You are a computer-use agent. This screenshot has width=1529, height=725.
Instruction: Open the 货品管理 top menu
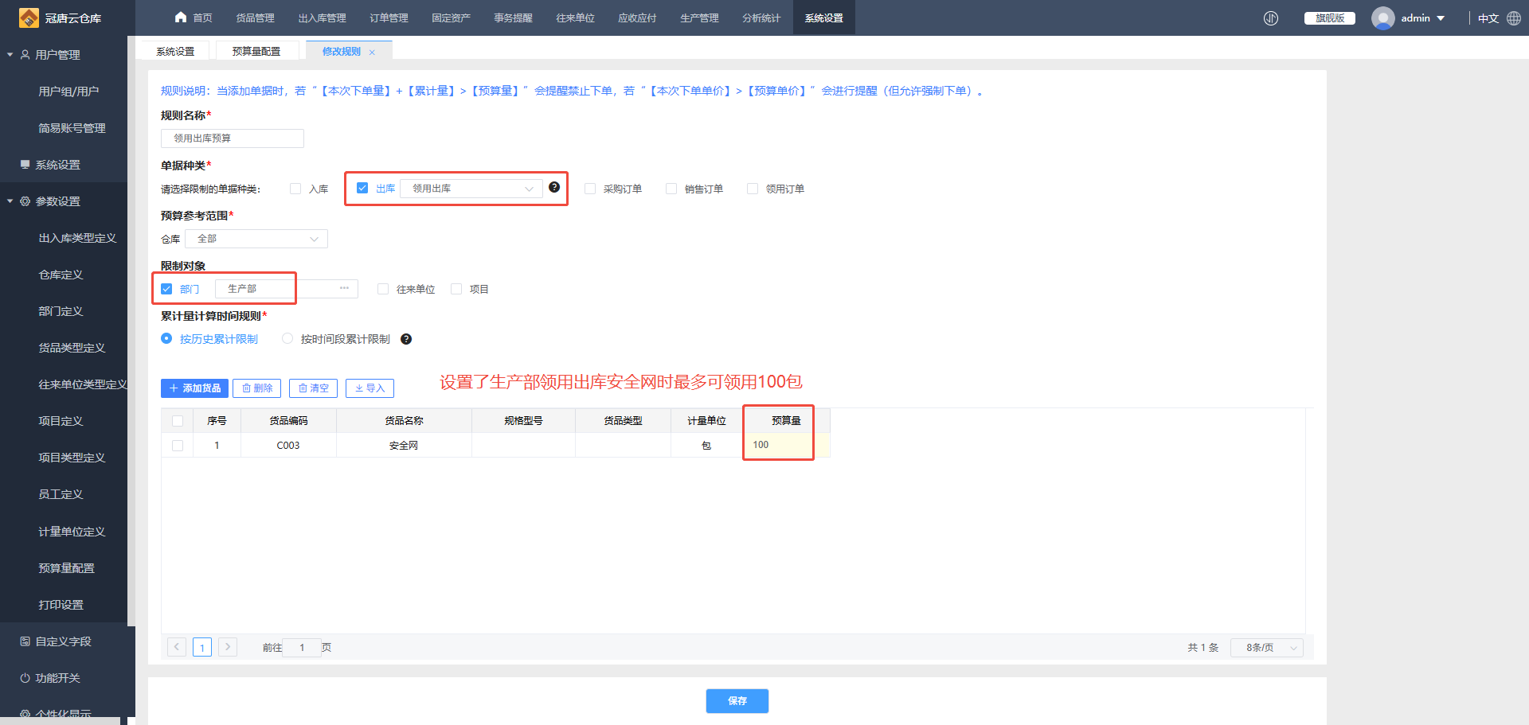255,18
